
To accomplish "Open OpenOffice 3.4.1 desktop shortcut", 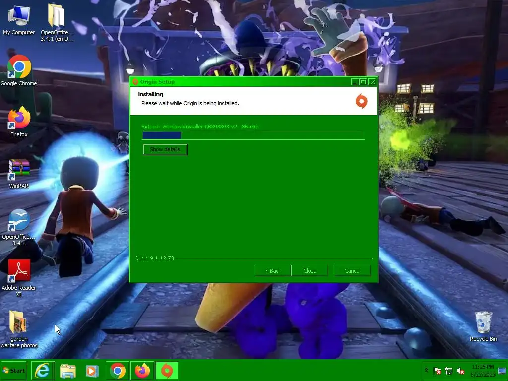I will [19, 227].
